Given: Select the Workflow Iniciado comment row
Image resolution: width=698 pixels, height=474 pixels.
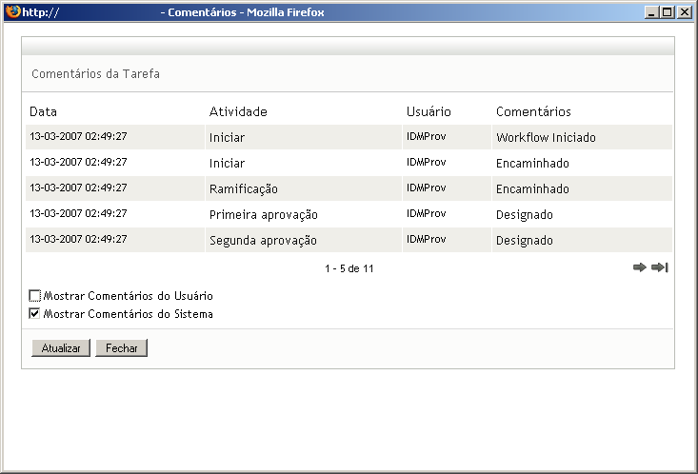Looking at the screenshot, I should 546,137.
